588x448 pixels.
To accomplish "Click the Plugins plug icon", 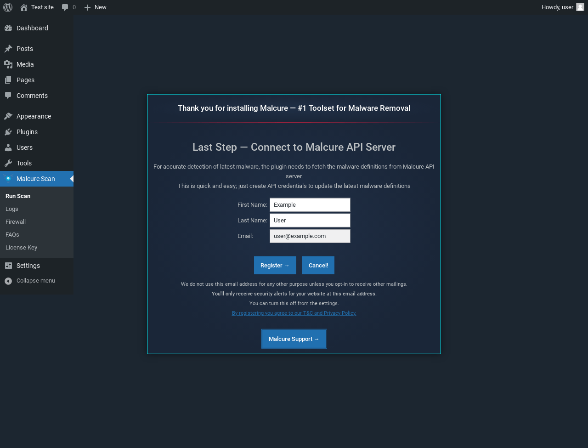I will pos(8,132).
